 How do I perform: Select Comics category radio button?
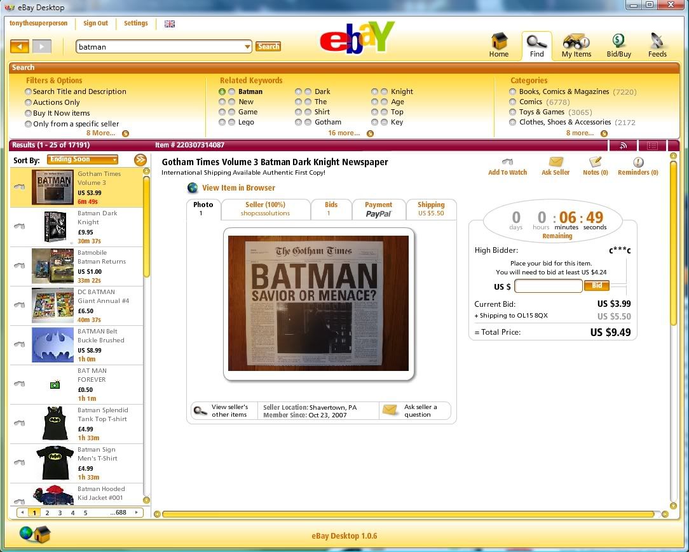coord(512,102)
